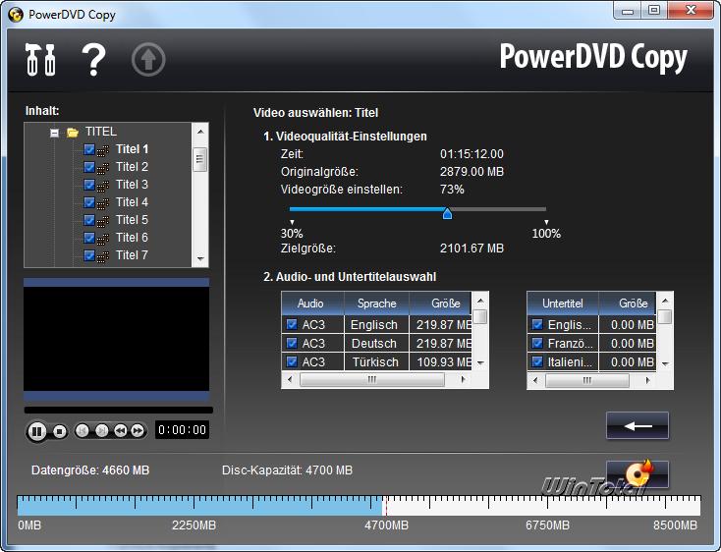Uncheck the Englis... subtitle checkbox
This screenshot has height=552, width=721.
coord(537,324)
